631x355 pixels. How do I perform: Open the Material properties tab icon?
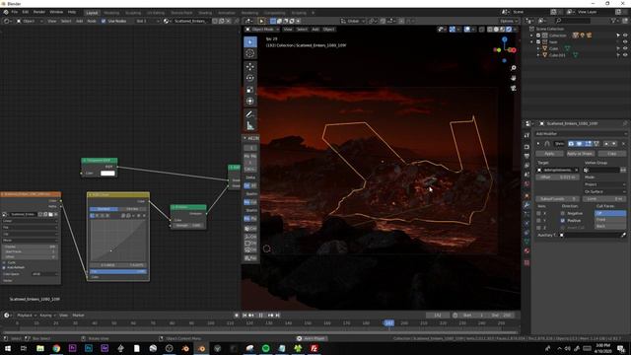(526, 250)
